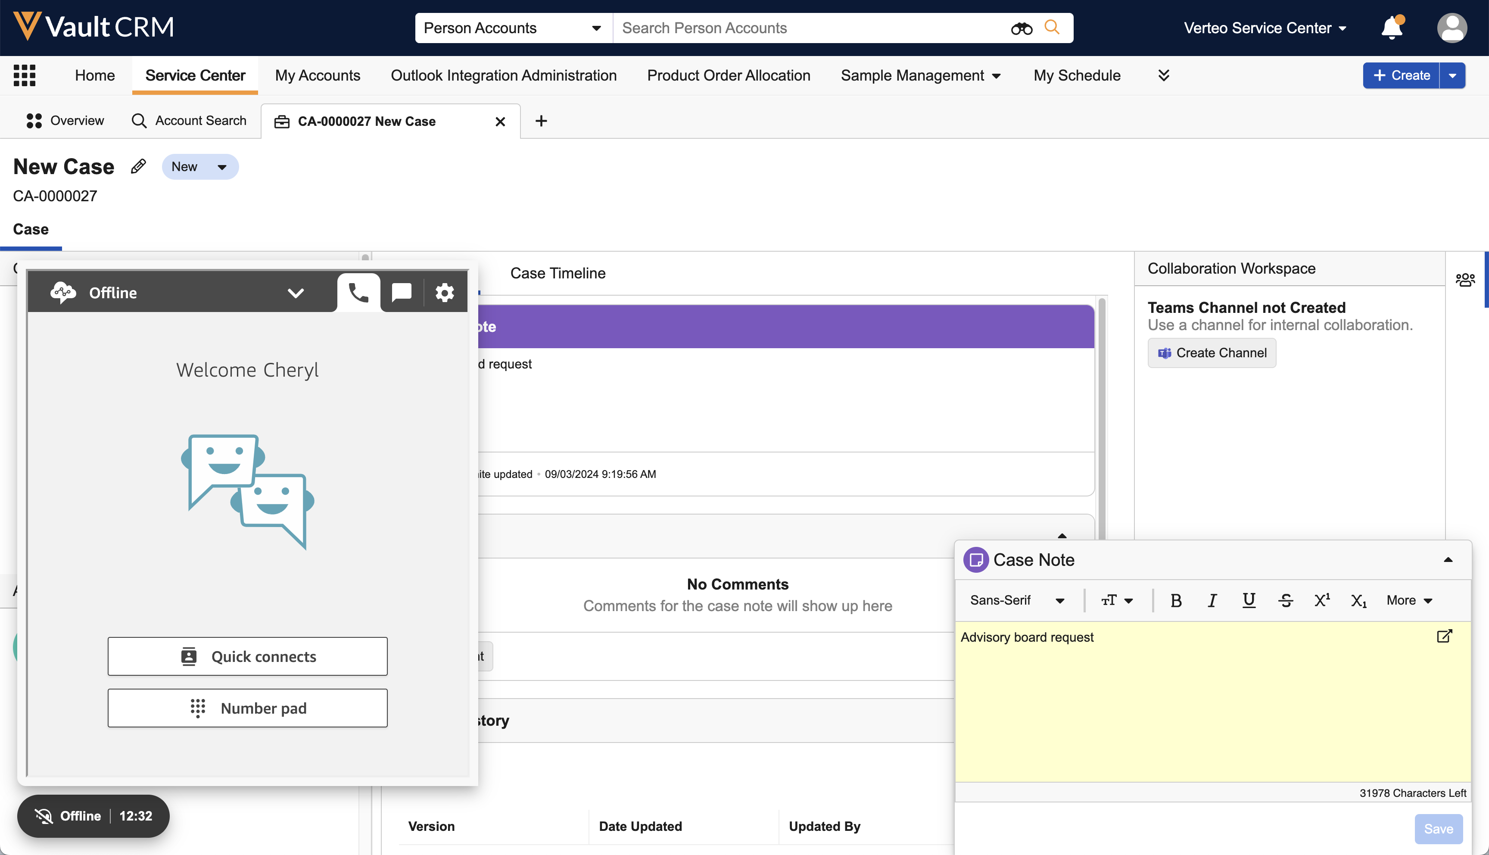Open Quick connects in softphone
This screenshot has height=855, width=1489.
point(247,656)
